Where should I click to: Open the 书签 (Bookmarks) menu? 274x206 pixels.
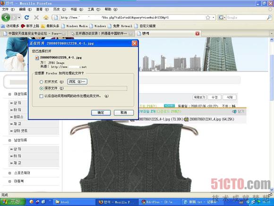(x=77, y=9)
